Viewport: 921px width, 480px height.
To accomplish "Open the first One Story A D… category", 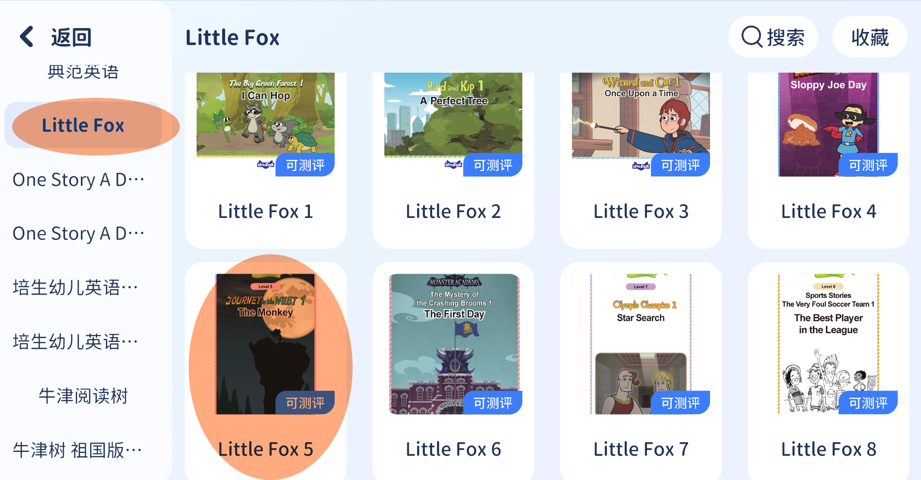I will [79, 180].
